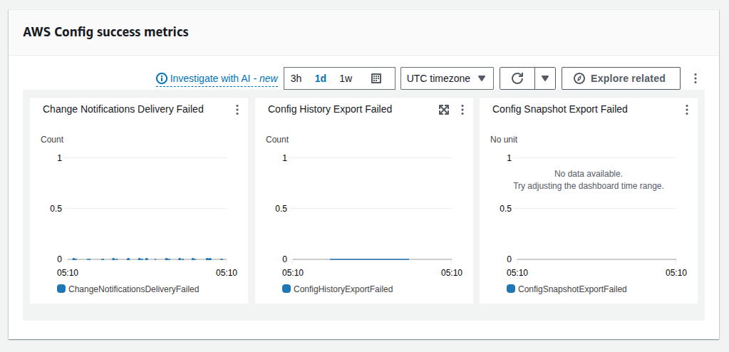This screenshot has height=352, width=729.
Task: Click the Config History Export Failed title
Action: tap(330, 109)
